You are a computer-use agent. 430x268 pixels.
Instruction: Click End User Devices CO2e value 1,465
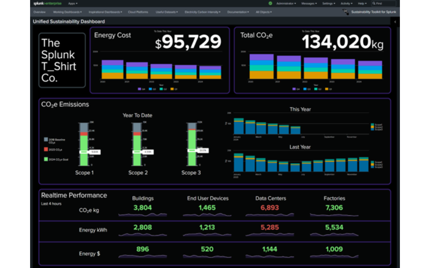coord(207,207)
